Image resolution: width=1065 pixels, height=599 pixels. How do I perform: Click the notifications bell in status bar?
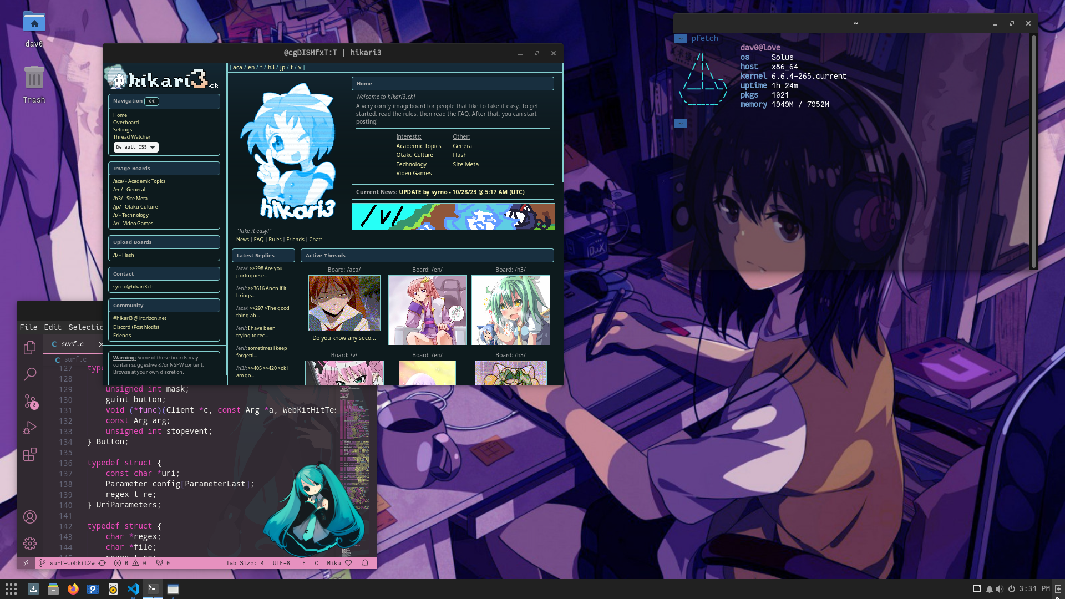click(365, 563)
